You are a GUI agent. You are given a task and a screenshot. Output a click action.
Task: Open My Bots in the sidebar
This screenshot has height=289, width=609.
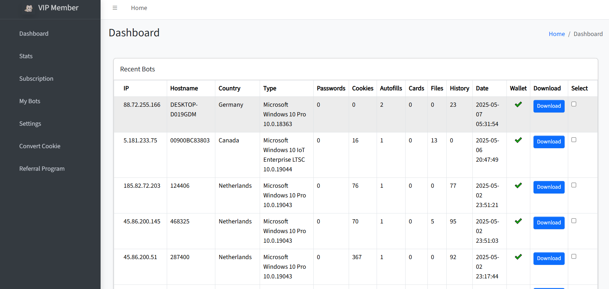30,101
